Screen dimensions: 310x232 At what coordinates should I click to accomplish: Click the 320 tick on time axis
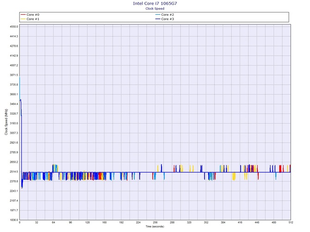(189, 222)
